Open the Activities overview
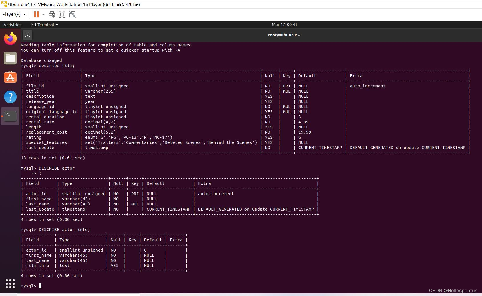Image resolution: width=482 pixels, height=296 pixels. (12, 25)
